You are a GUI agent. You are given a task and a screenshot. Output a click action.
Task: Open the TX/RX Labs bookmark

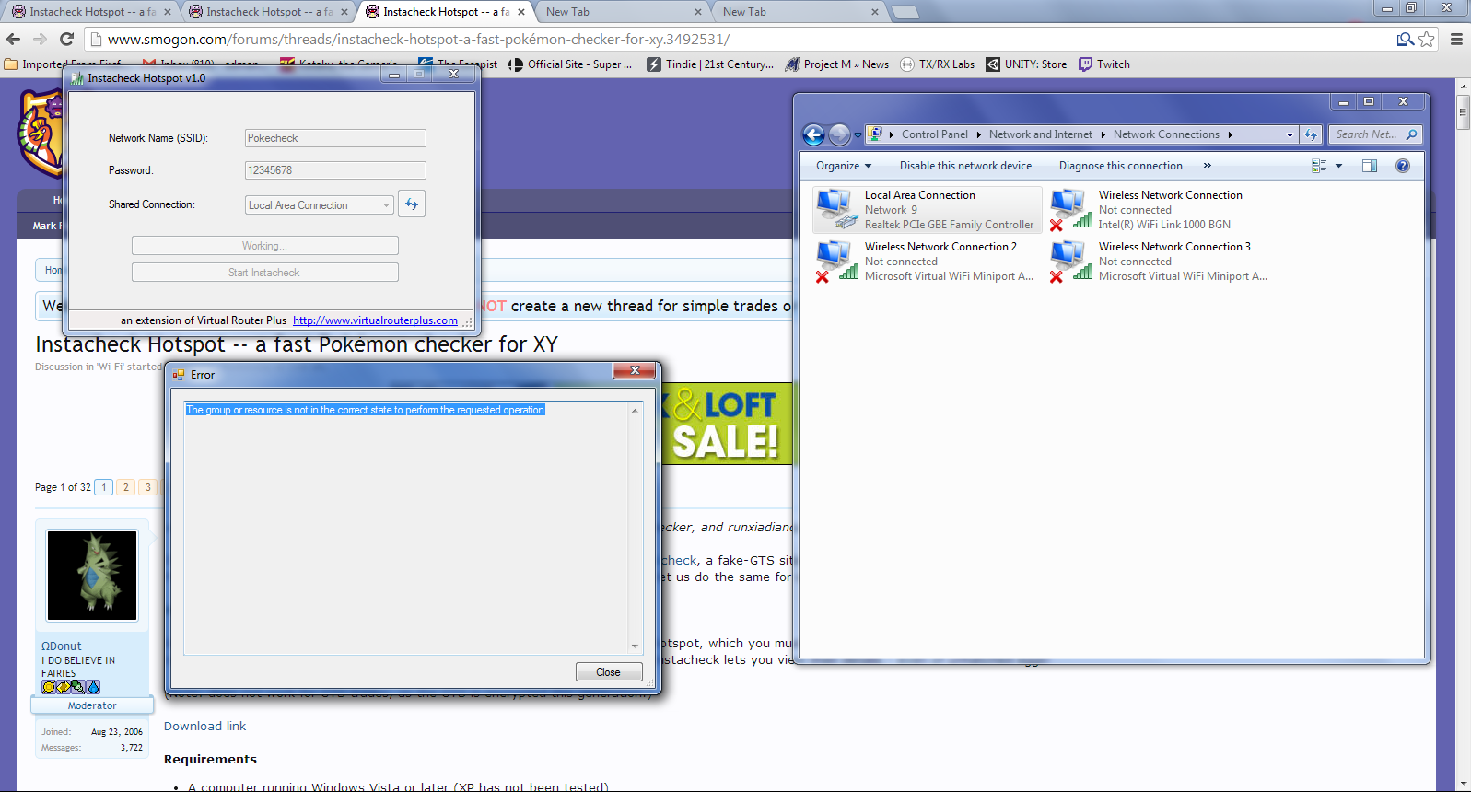click(x=937, y=64)
